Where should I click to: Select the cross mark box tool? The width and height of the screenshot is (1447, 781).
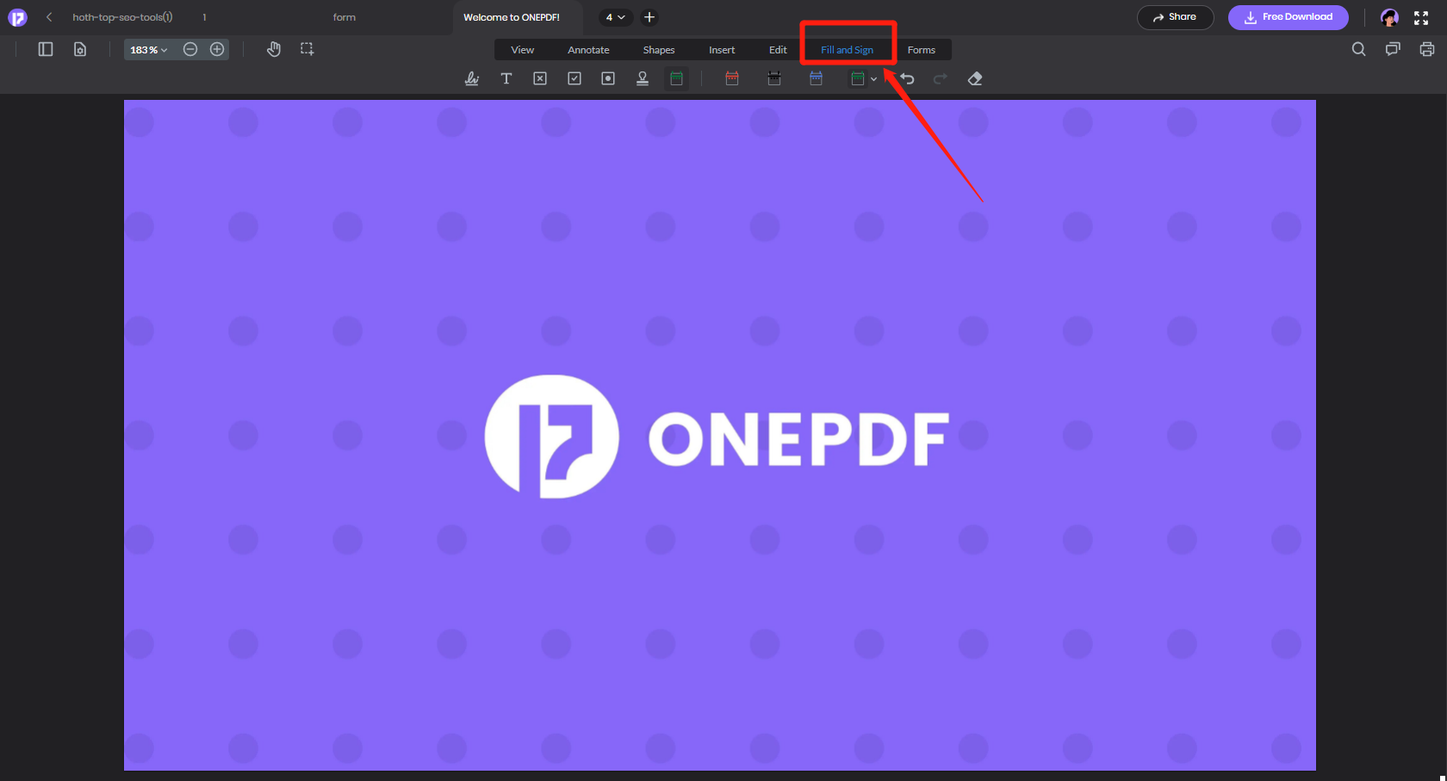coord(540,78)
